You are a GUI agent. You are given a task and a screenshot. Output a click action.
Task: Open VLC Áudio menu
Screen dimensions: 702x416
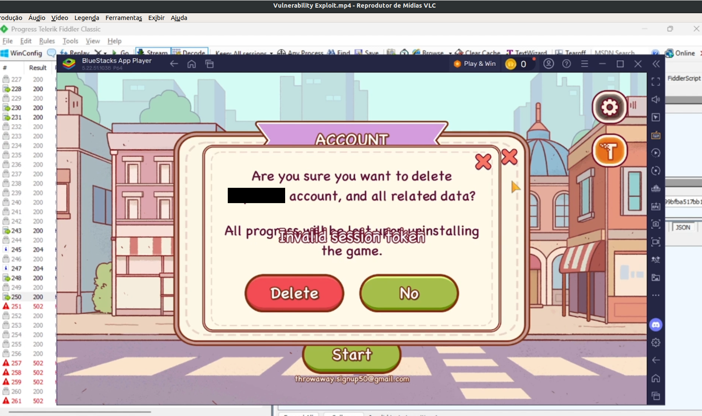click(37, 17)
